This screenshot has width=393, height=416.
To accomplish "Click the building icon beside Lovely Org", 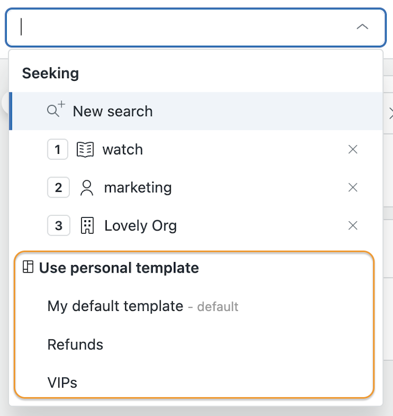I will tap(87, 226).
